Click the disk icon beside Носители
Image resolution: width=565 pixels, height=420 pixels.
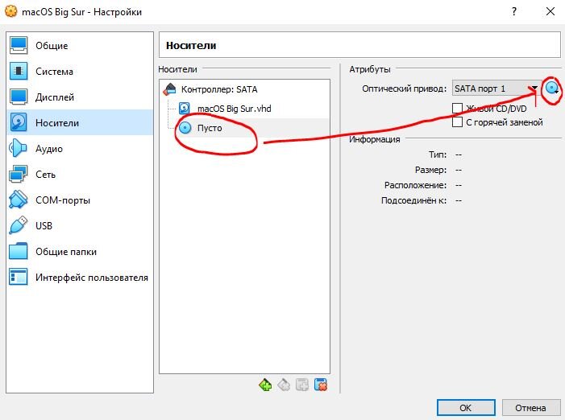tap(19, 122)
